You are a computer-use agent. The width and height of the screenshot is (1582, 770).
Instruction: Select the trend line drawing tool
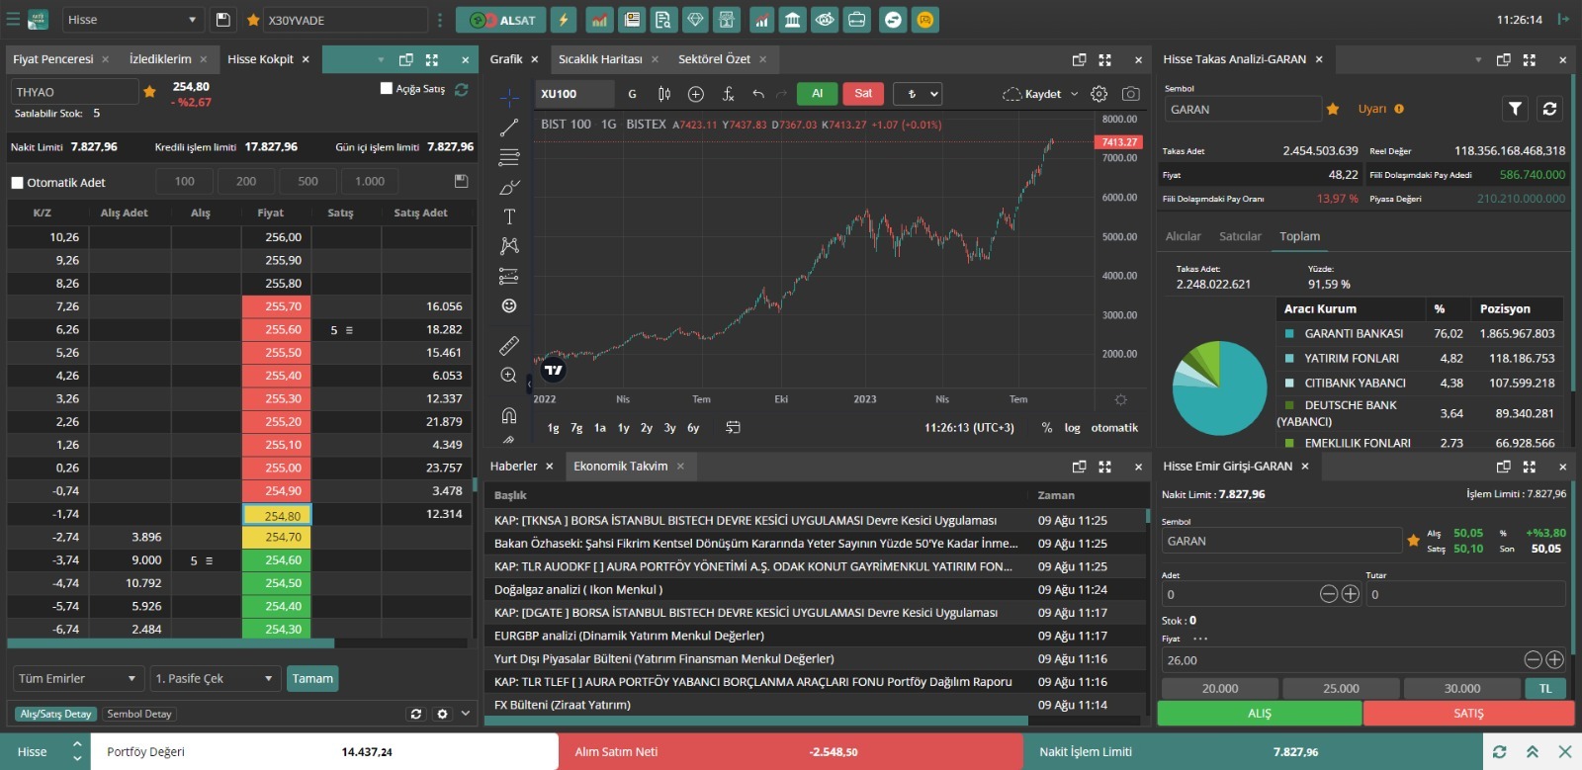click(509, 128)
